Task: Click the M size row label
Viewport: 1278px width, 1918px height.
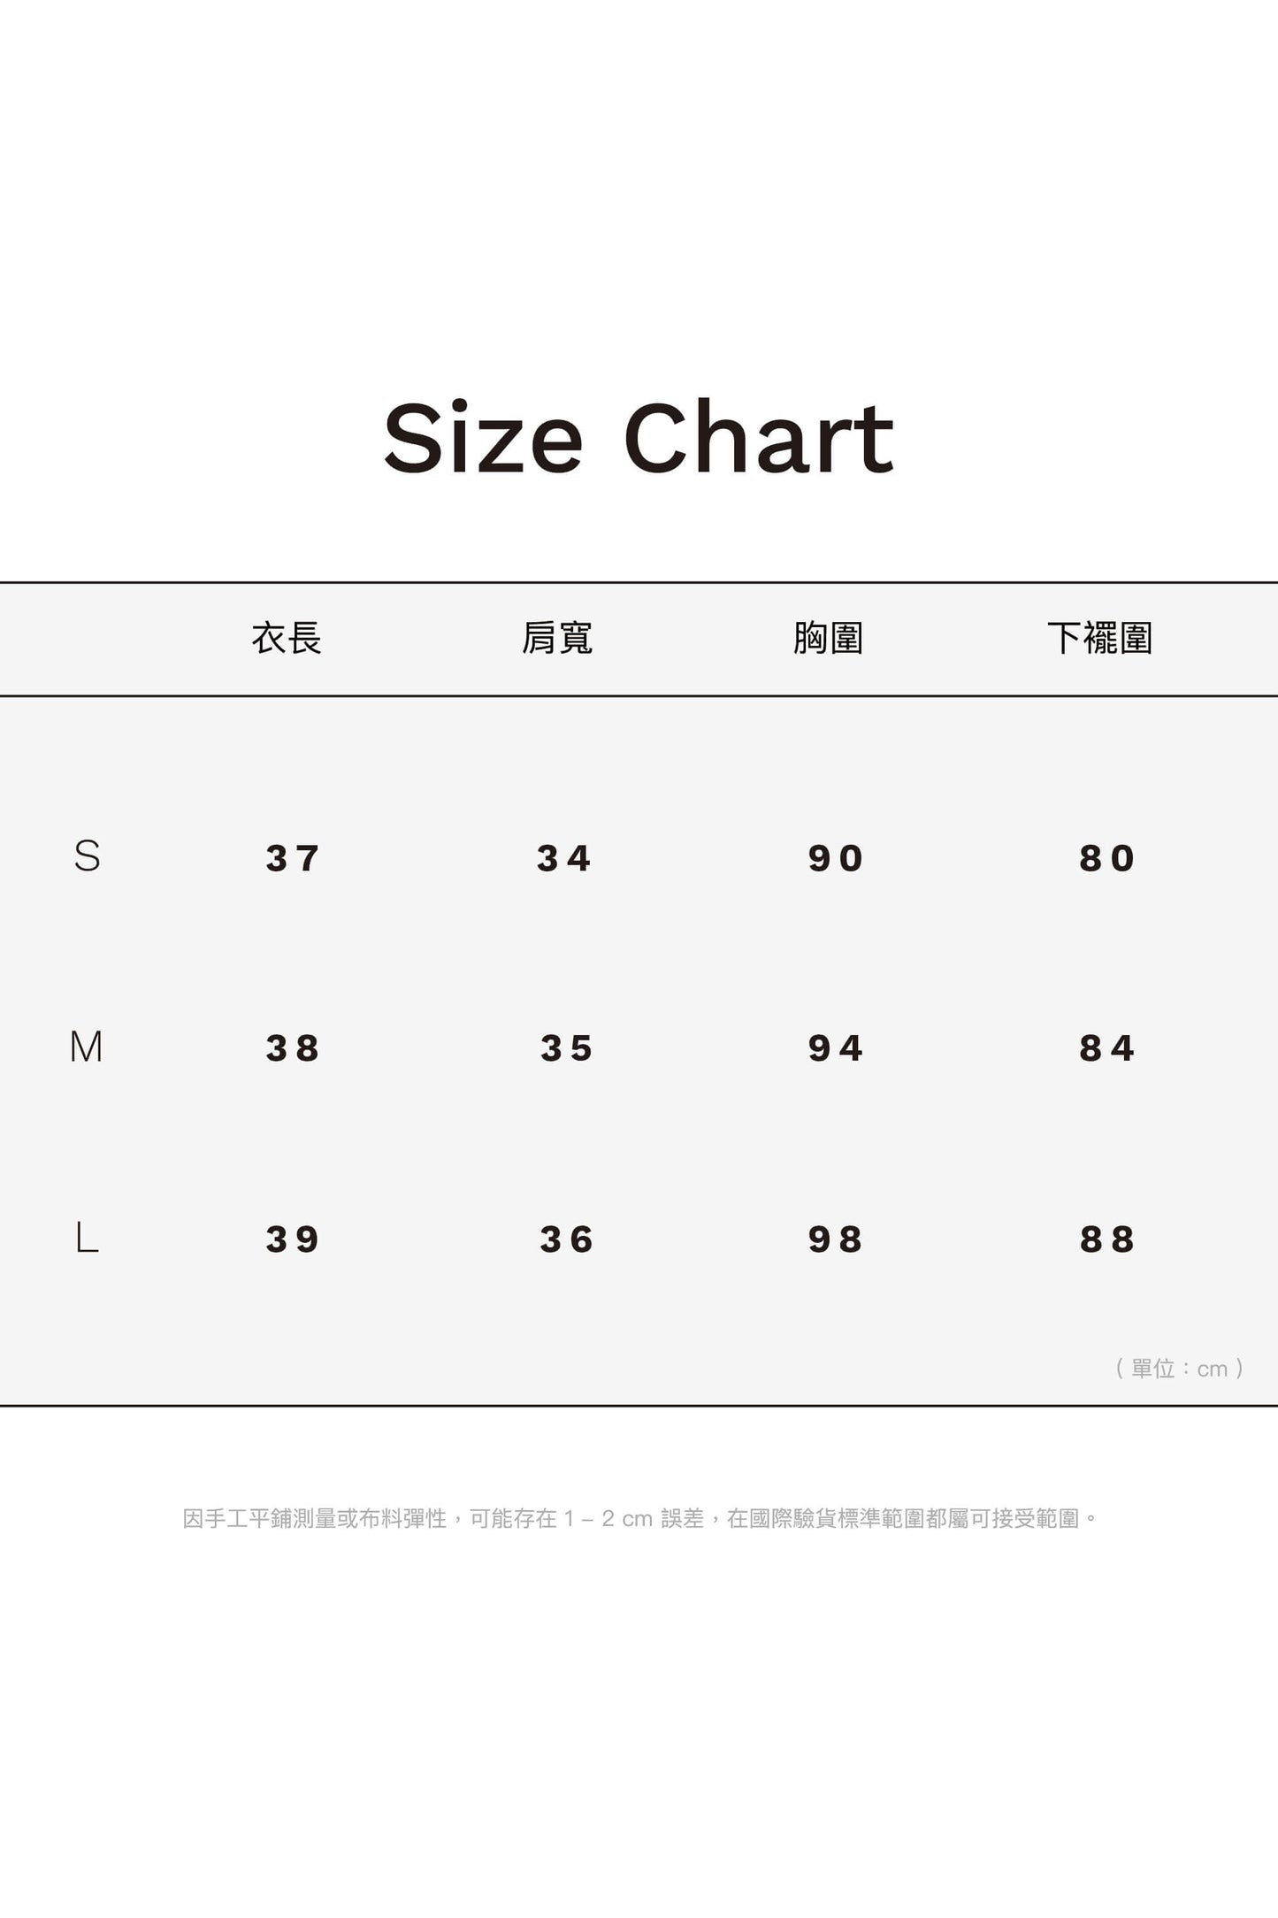Action: tap(87, 1047)
